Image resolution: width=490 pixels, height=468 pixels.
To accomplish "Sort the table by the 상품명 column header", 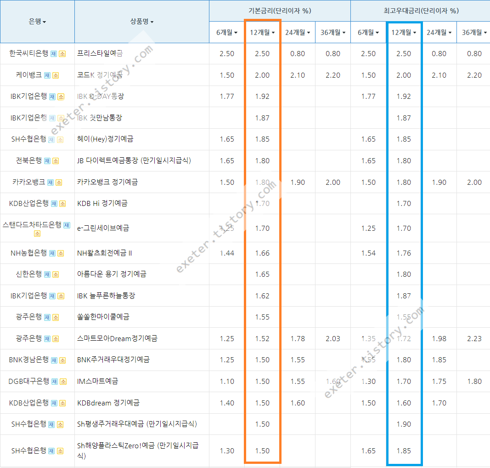I will click(x=142, y=22).
